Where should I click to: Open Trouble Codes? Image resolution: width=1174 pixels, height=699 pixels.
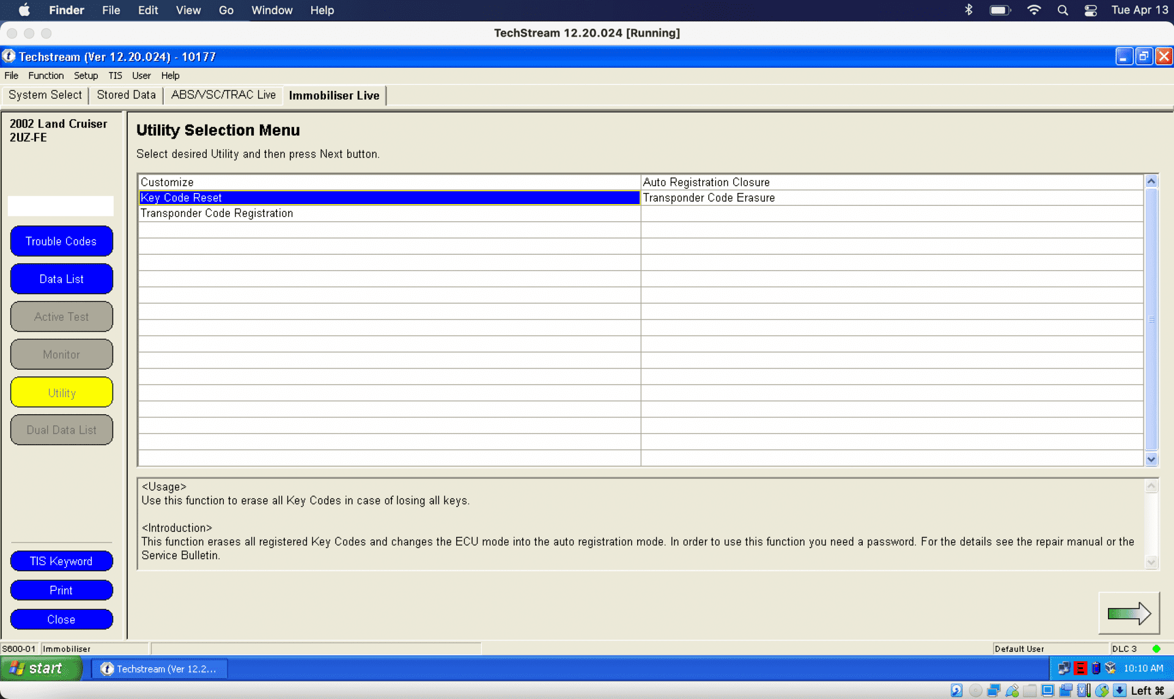pos(61,241)
